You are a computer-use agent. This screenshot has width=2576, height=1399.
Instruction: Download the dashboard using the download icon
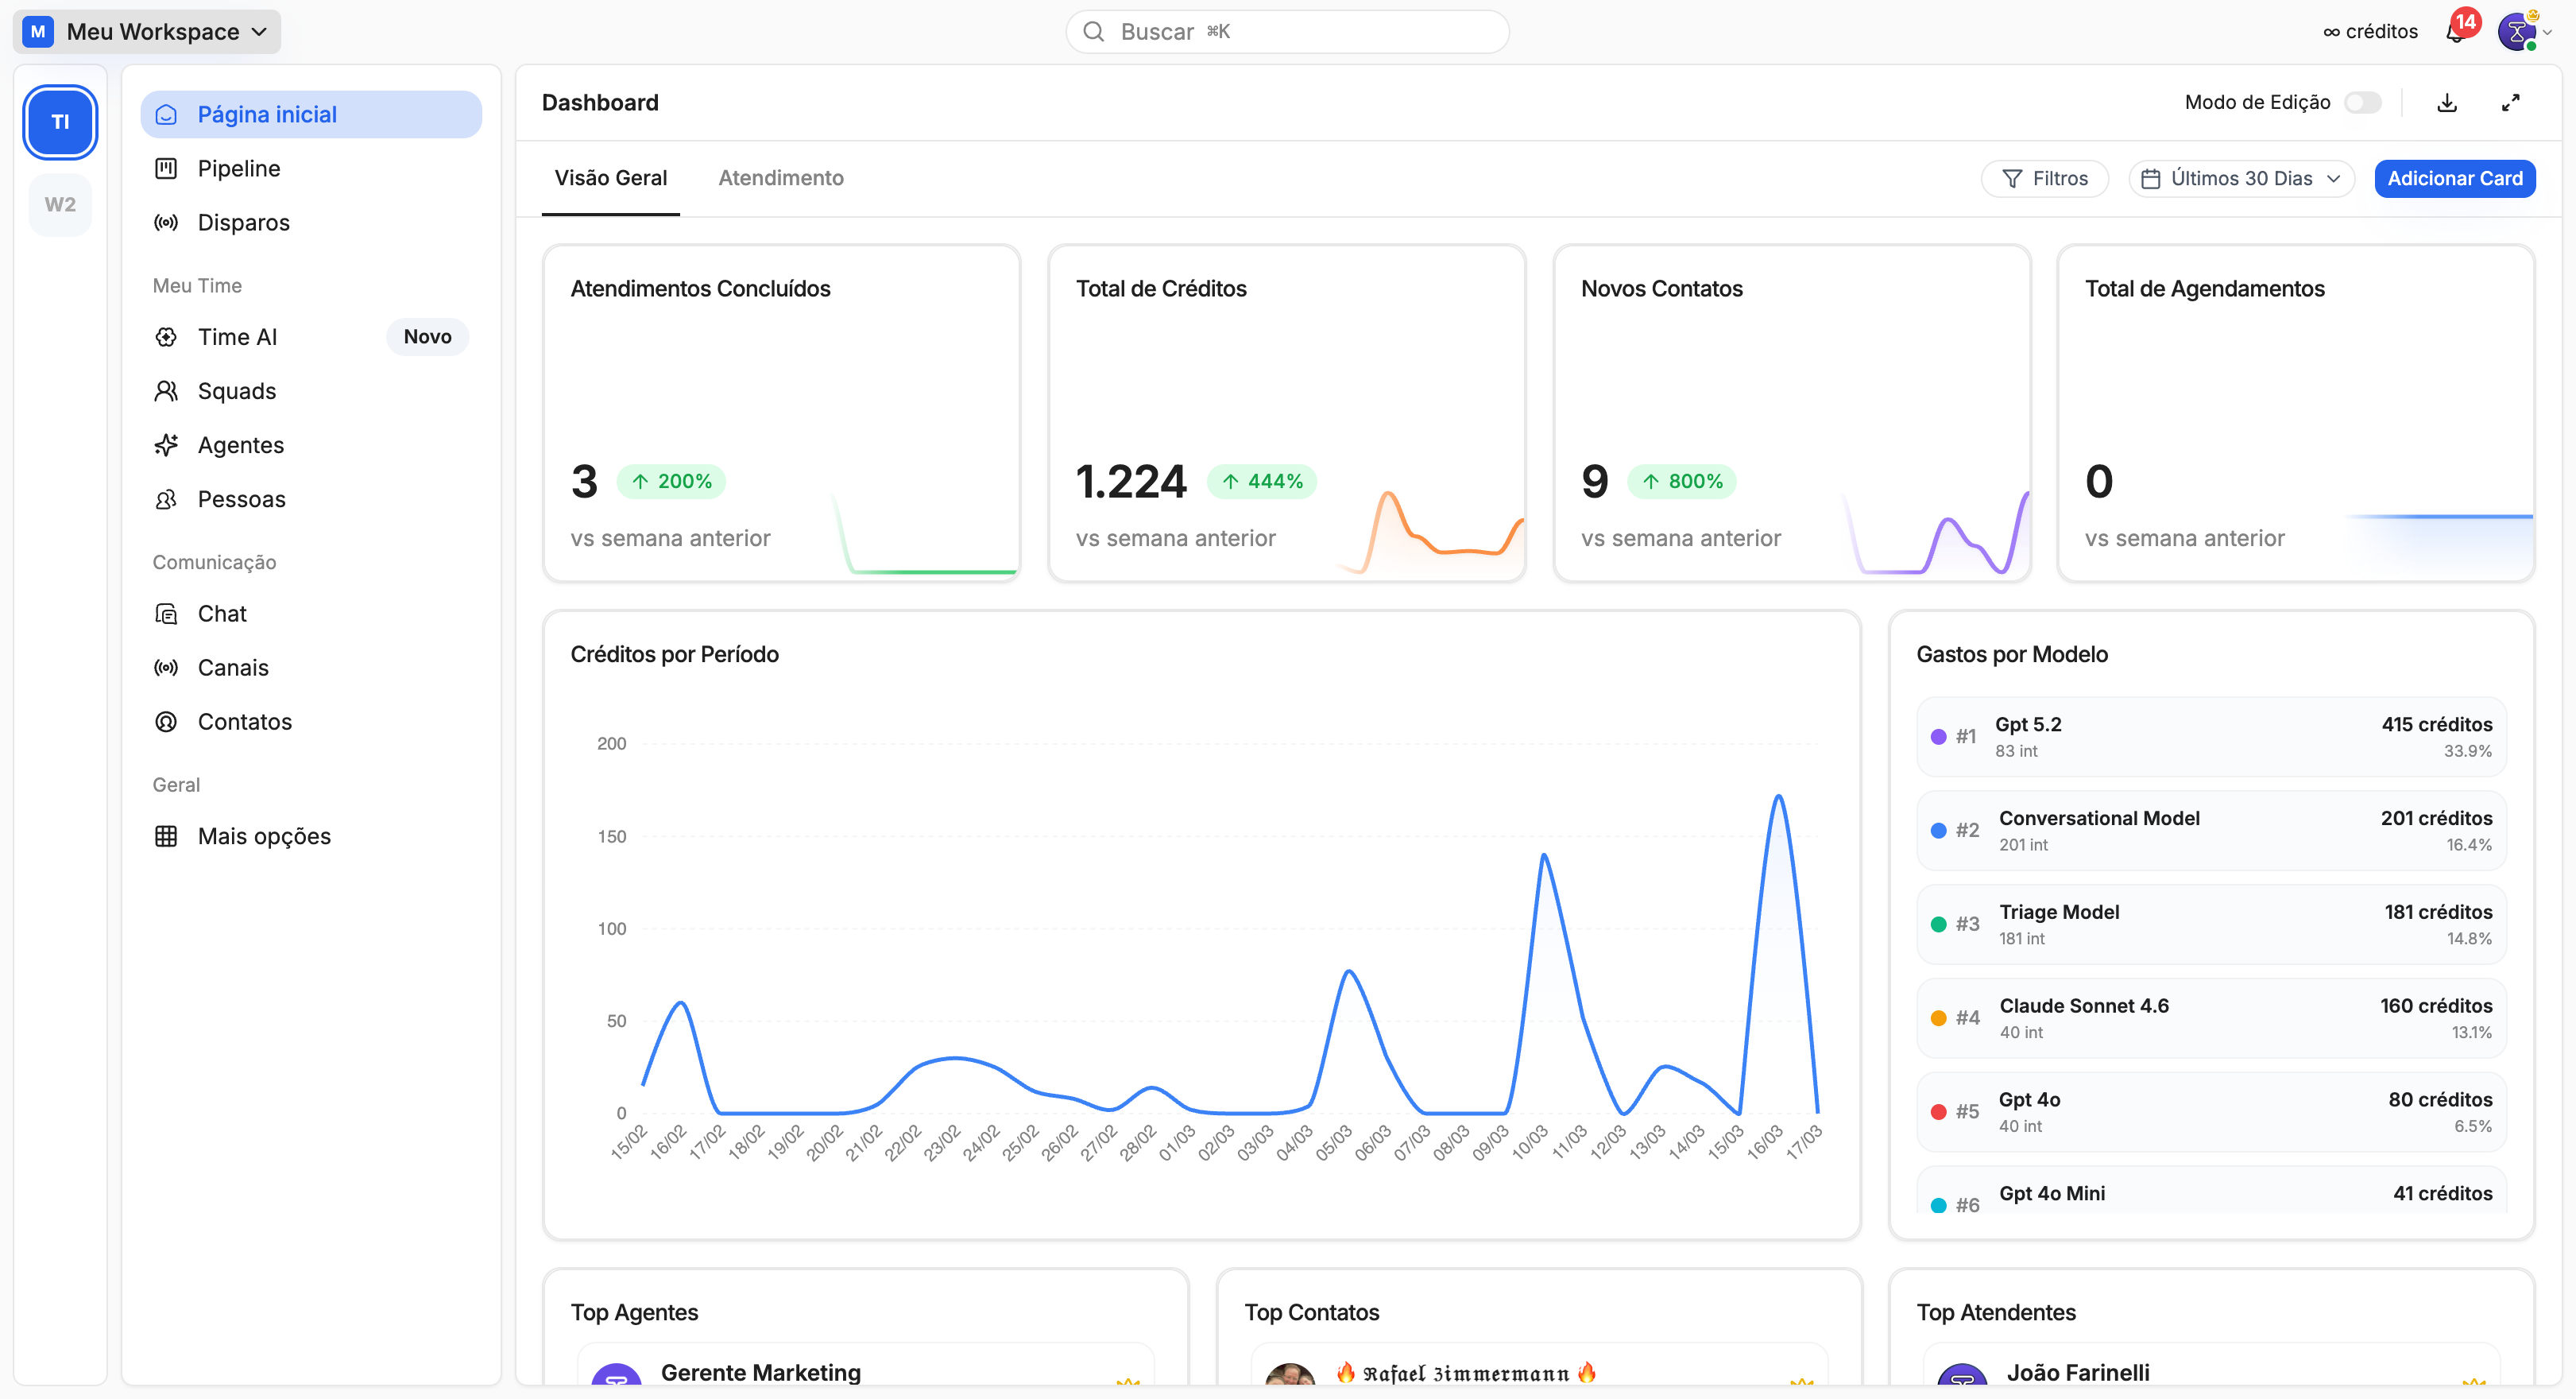2446,102
